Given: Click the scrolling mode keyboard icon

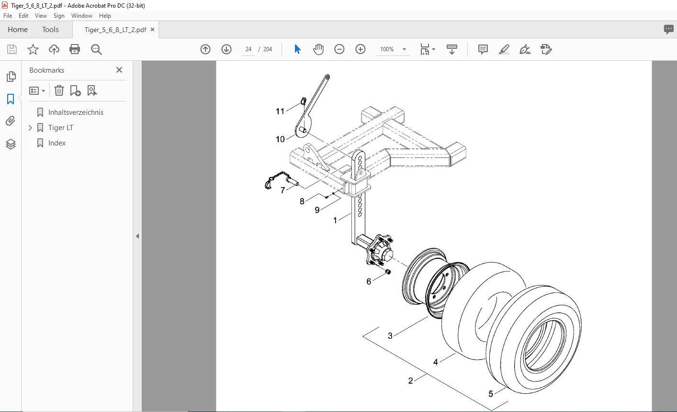Looking at the screenshot, I should pyautogui.click(x=452, y=49).
